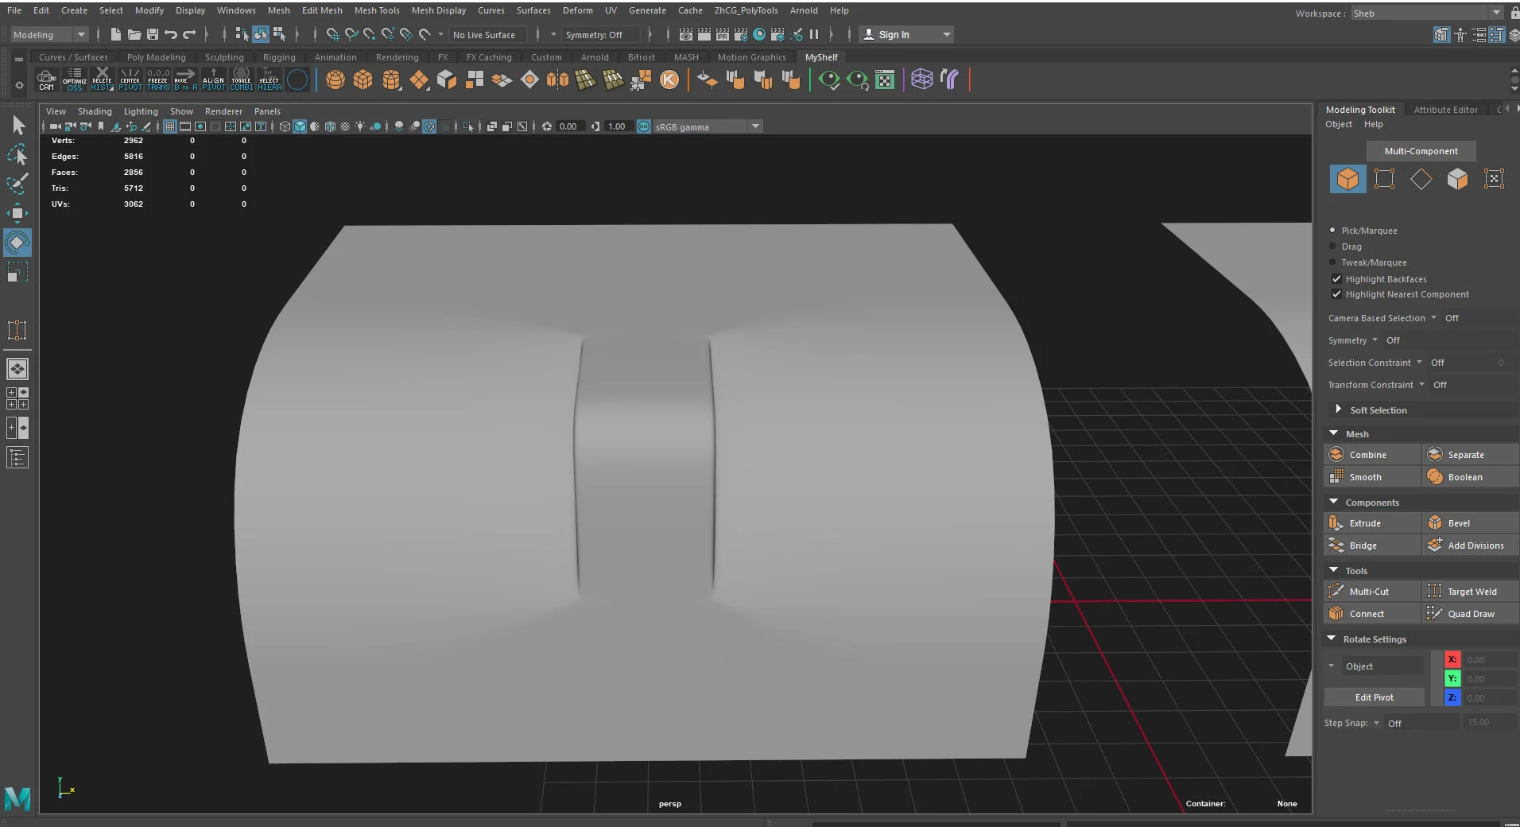Select Face selection mode in Modeling Toolkit

tap(1457, 179)
